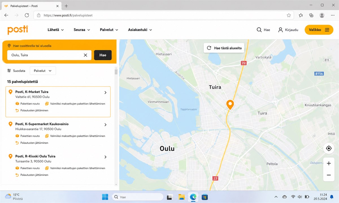Open Microsoft Store from taskbar

pos(205,197)
